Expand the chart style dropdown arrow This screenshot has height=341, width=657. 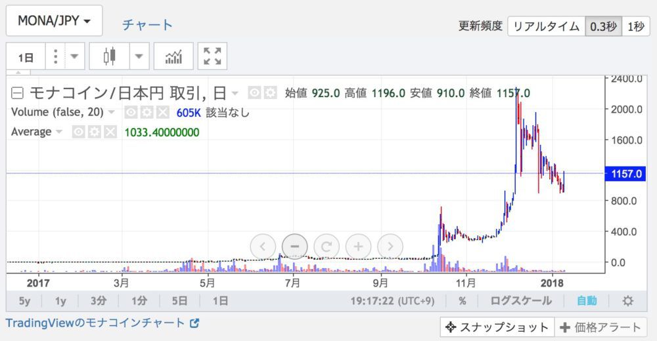click(x=139, y=56)
